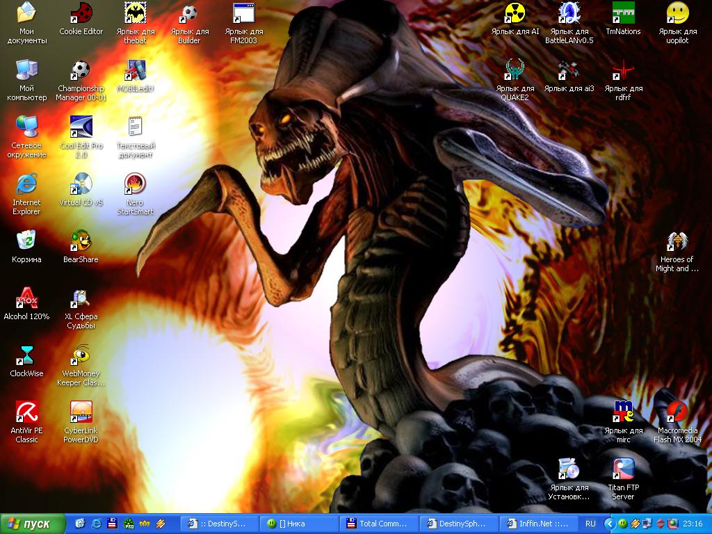712x534 pixels.
Task: Select the BearShare desktop icon
Action: tap(81, 248)
